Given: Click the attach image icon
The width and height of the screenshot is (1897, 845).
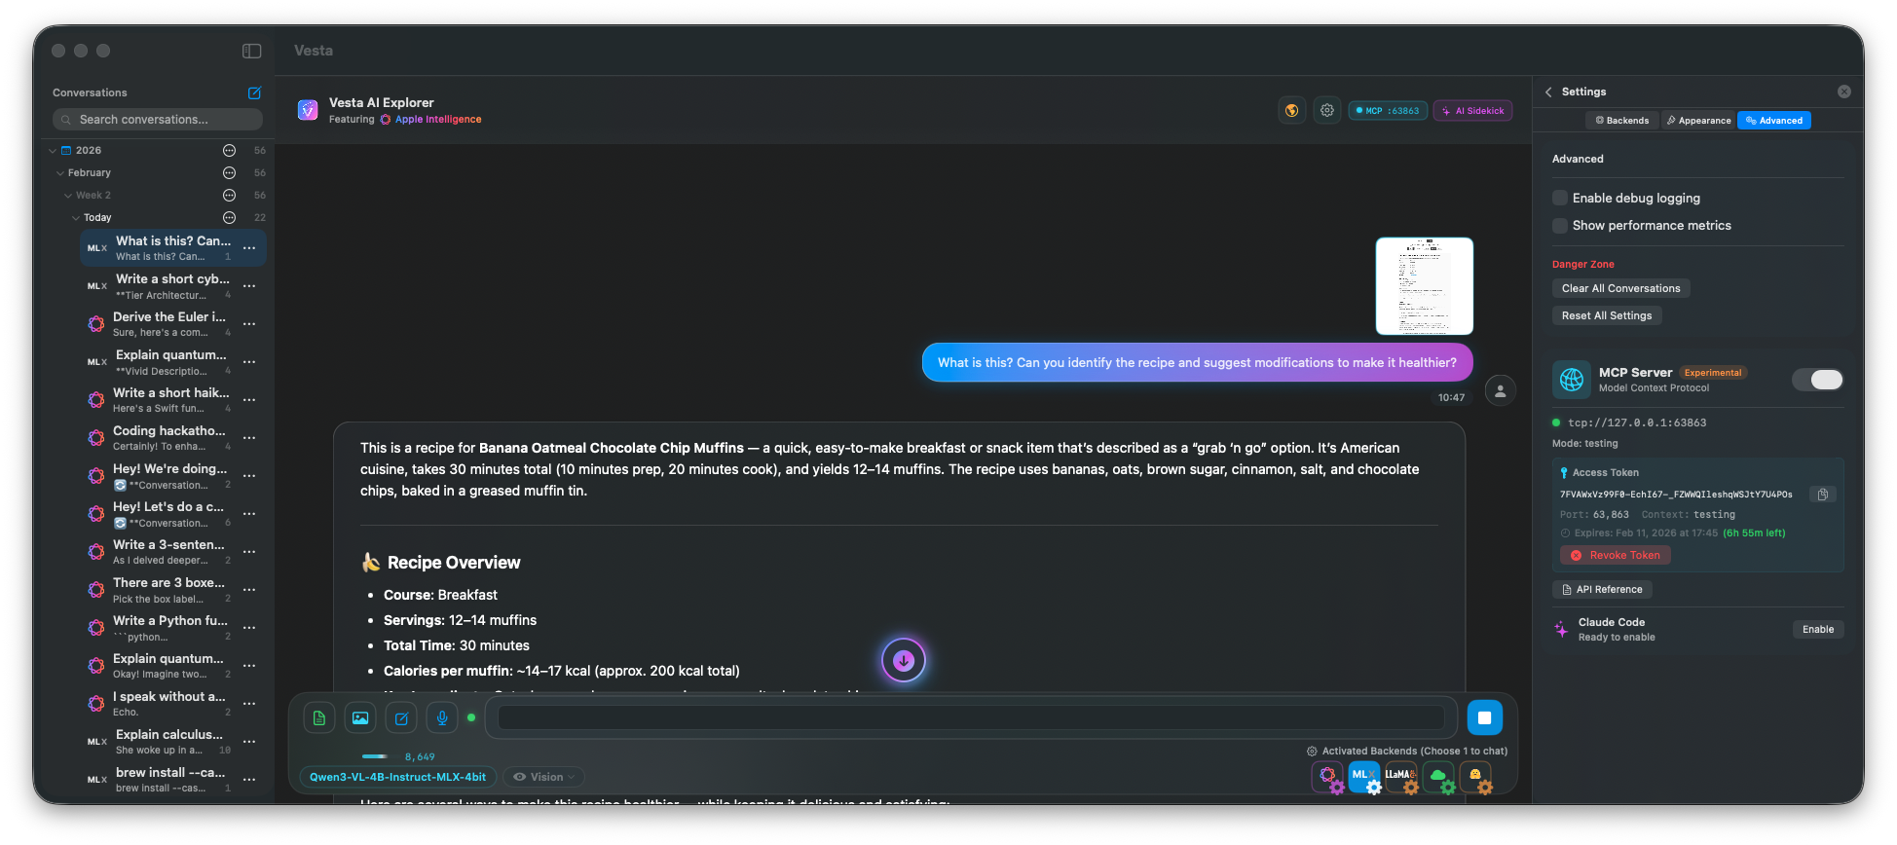Looking at the screenshot, I should tap(360, 718).
